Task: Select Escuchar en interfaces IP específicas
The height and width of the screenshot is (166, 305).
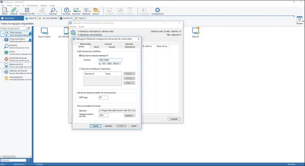Action: point(80,69)
